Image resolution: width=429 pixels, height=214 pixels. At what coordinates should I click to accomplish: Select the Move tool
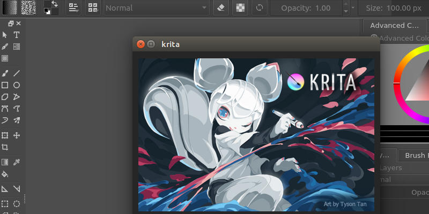17,135
